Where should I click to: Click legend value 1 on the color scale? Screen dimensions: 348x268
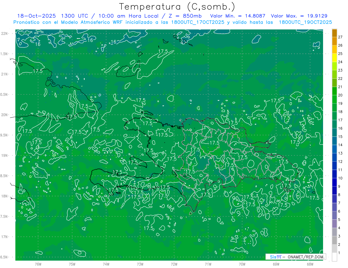339,253
